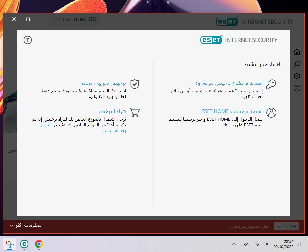Expand معلومات أكثر more information
The width and height of the screenshot is (308, 252).
[26, 225]
